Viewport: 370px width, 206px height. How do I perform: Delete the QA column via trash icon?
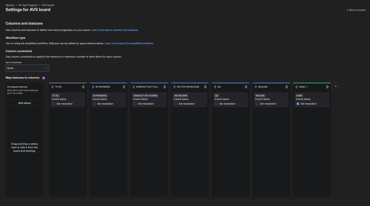coord(246,87)
